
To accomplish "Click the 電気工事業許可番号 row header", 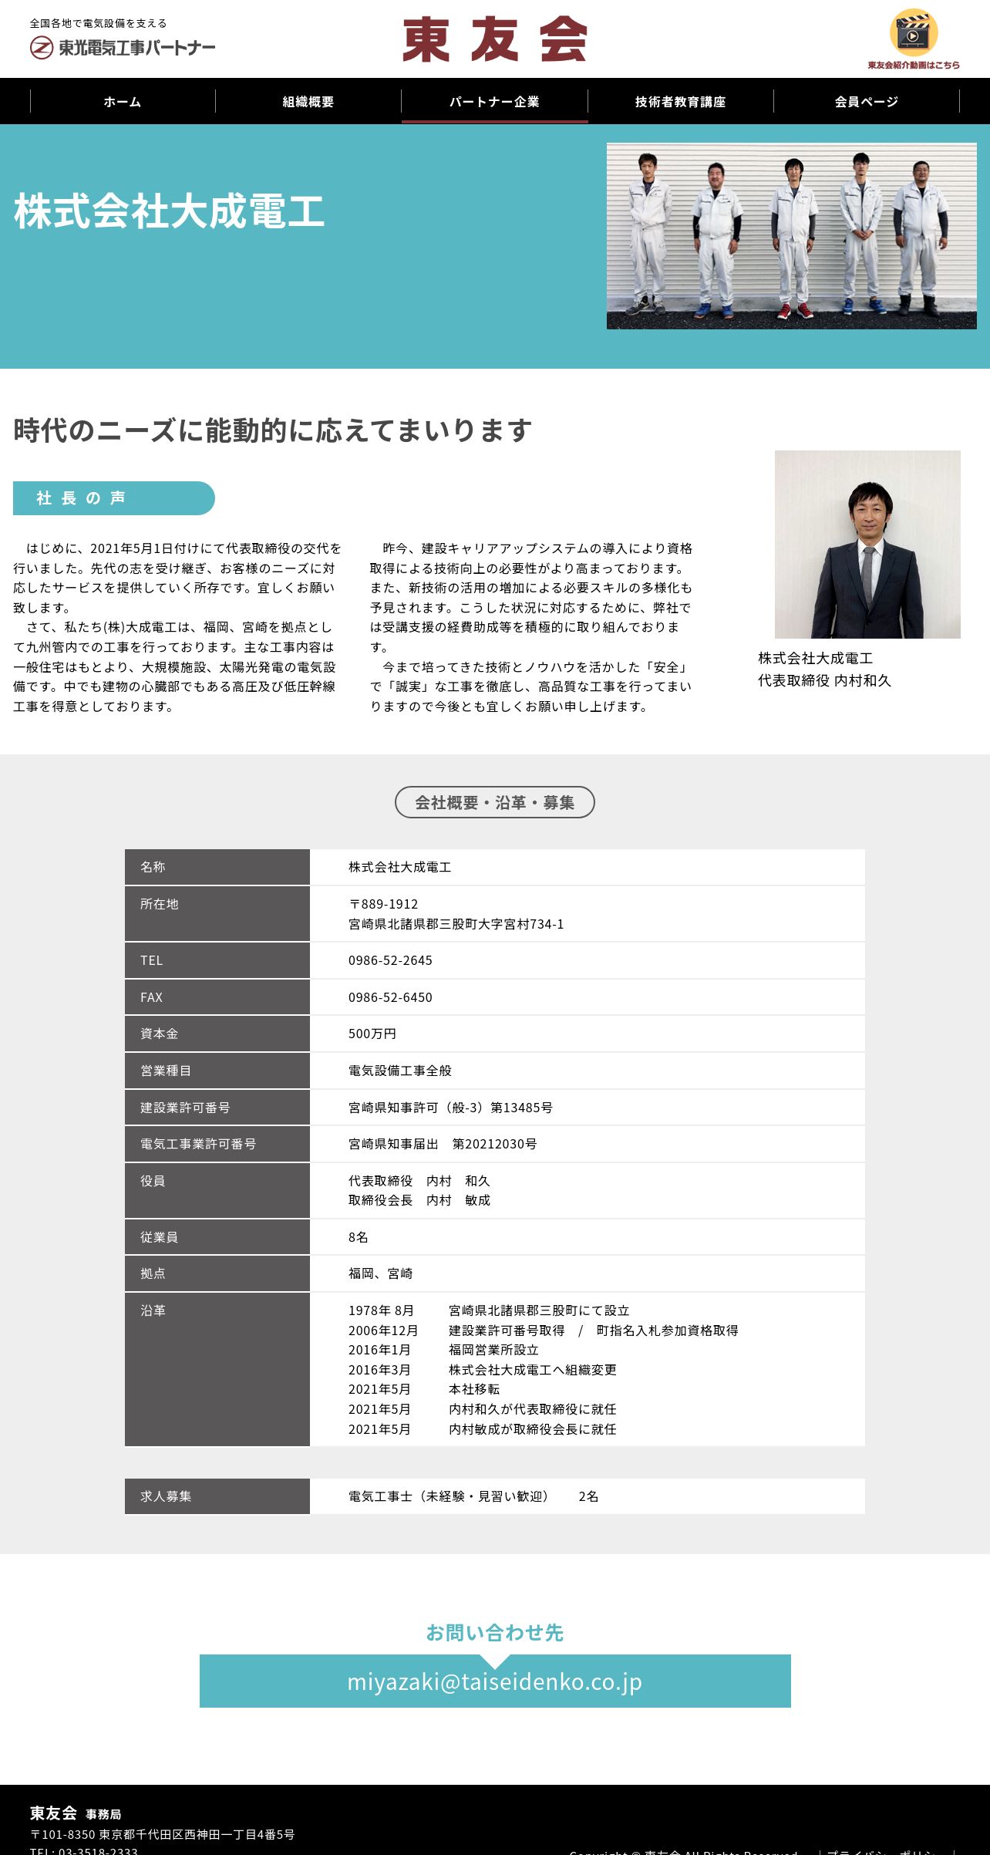I will tap(217, 1144).
